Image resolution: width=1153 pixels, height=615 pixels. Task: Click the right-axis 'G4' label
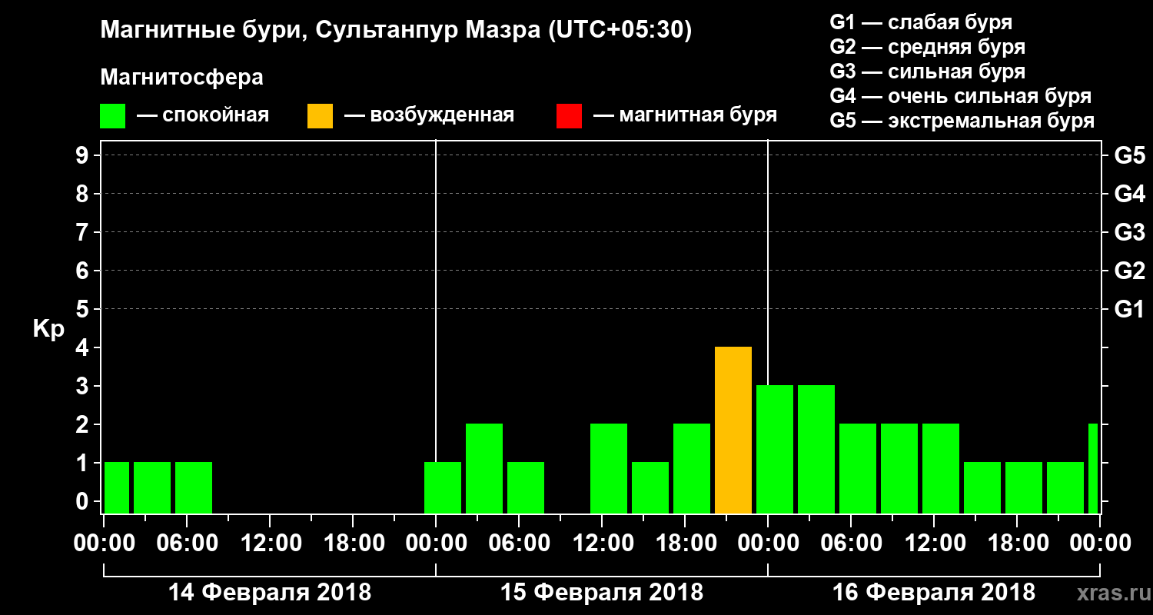pyautogui.click(x=1129, y=194)
